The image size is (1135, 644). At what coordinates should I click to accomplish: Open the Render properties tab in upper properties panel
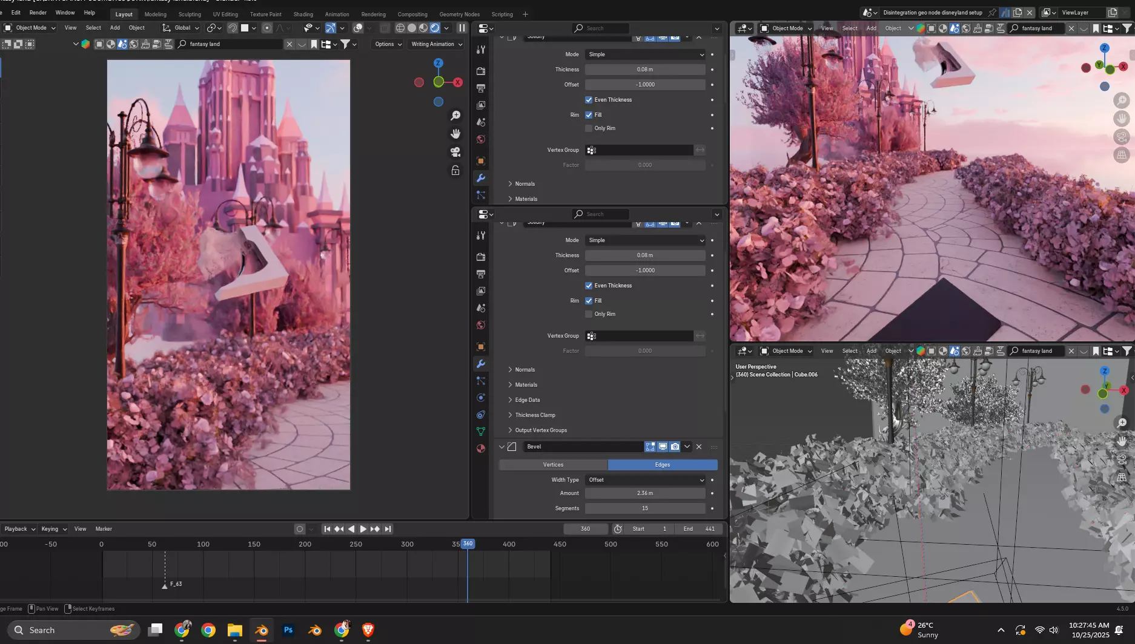click(481, 71)
